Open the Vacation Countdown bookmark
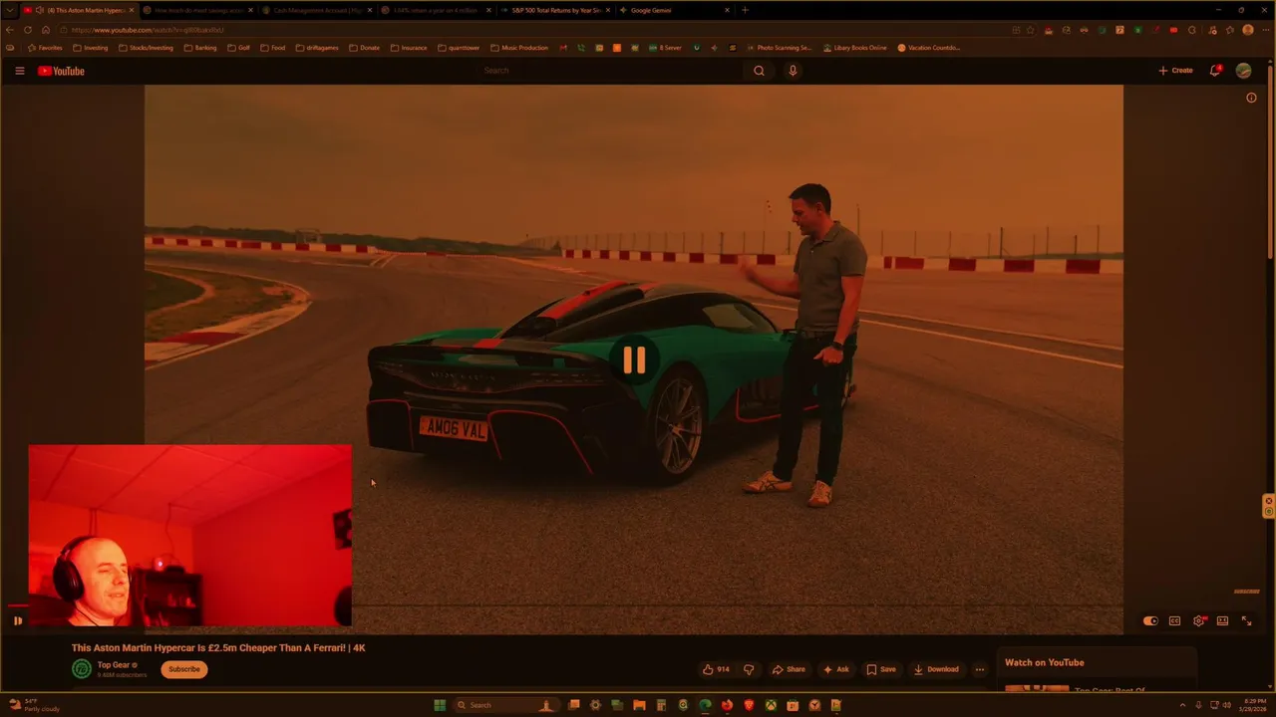 (x=929, y=48)
